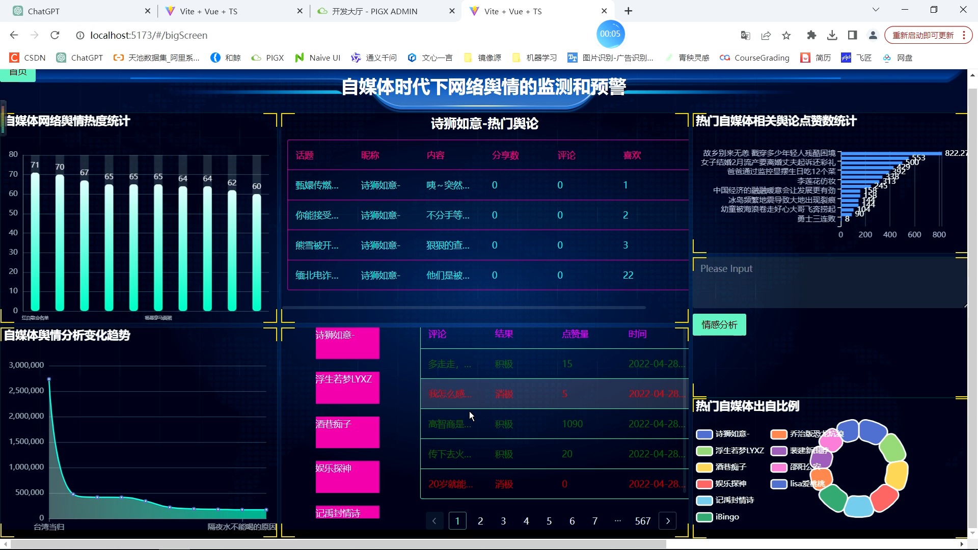Open the 通义千问 bookmark
This screenshot has height=550, width=978.
[374, 58]
